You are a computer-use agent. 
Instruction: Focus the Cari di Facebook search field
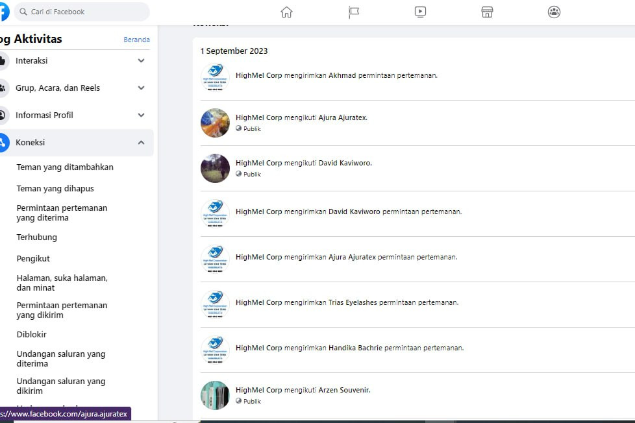click(82, 12)
